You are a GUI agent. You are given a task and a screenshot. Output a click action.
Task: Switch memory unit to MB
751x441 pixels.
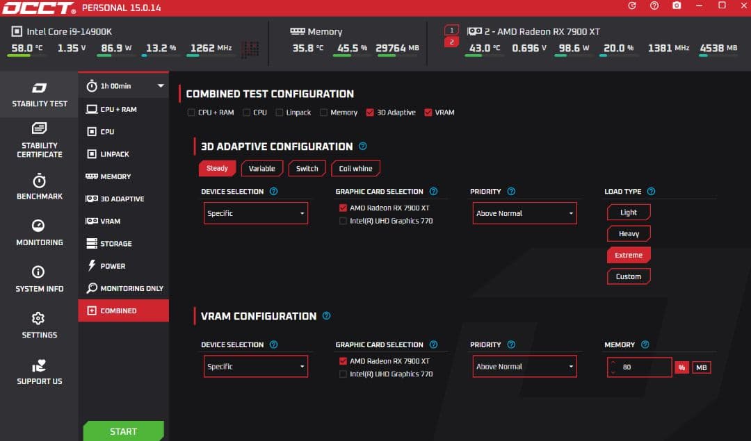(x=701, y=367)
